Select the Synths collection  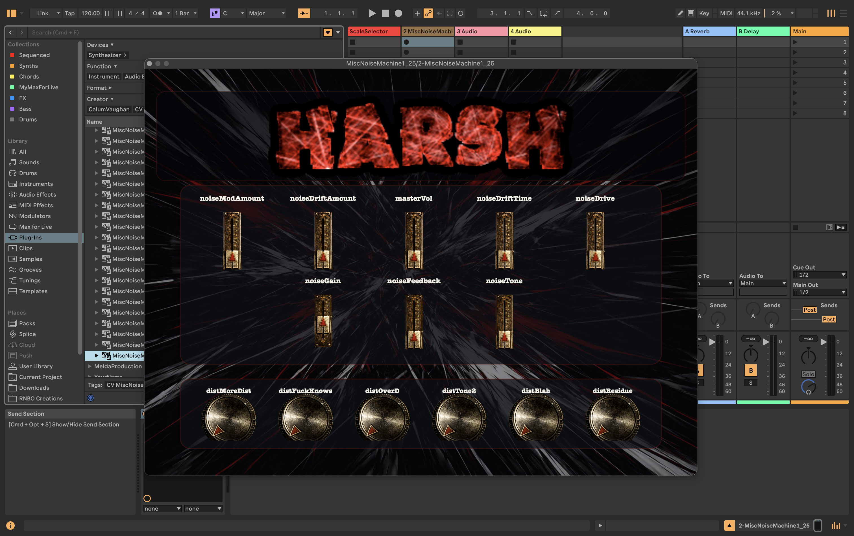(28, 66)
